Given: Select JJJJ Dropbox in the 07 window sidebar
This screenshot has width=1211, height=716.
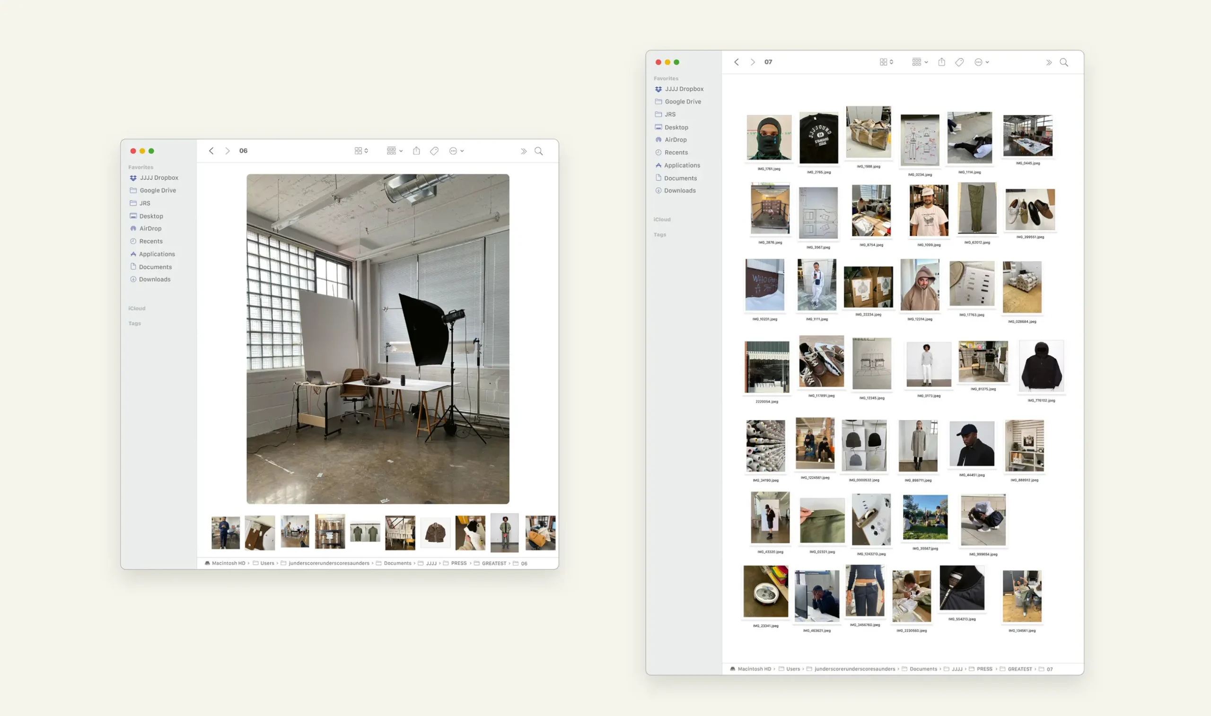Looking at the screenshot, I should click(x=684, y=89).
